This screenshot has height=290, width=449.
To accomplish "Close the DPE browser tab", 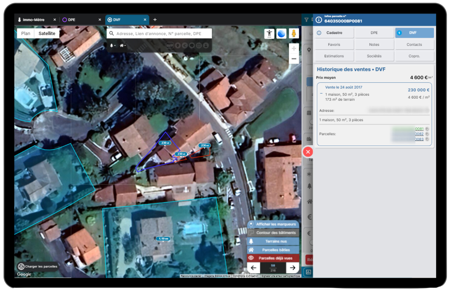I will click(x=100, y=20).
